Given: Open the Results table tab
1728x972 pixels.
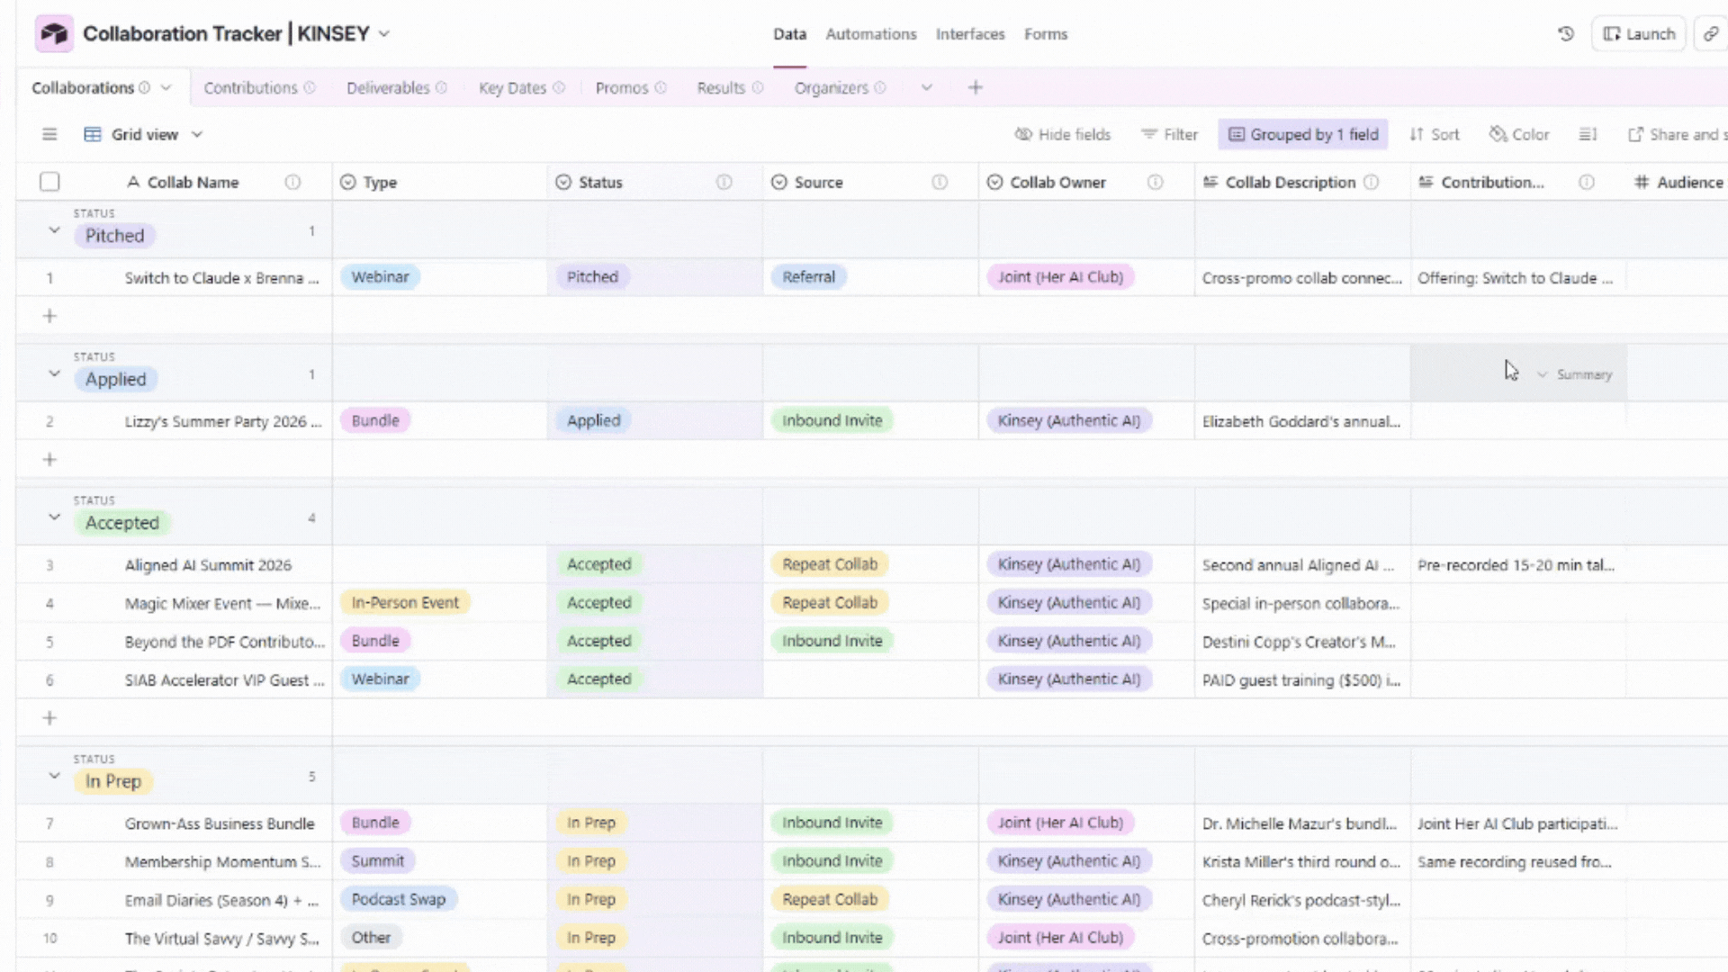Looking at the screenshot, I should (x=721, y=87).
